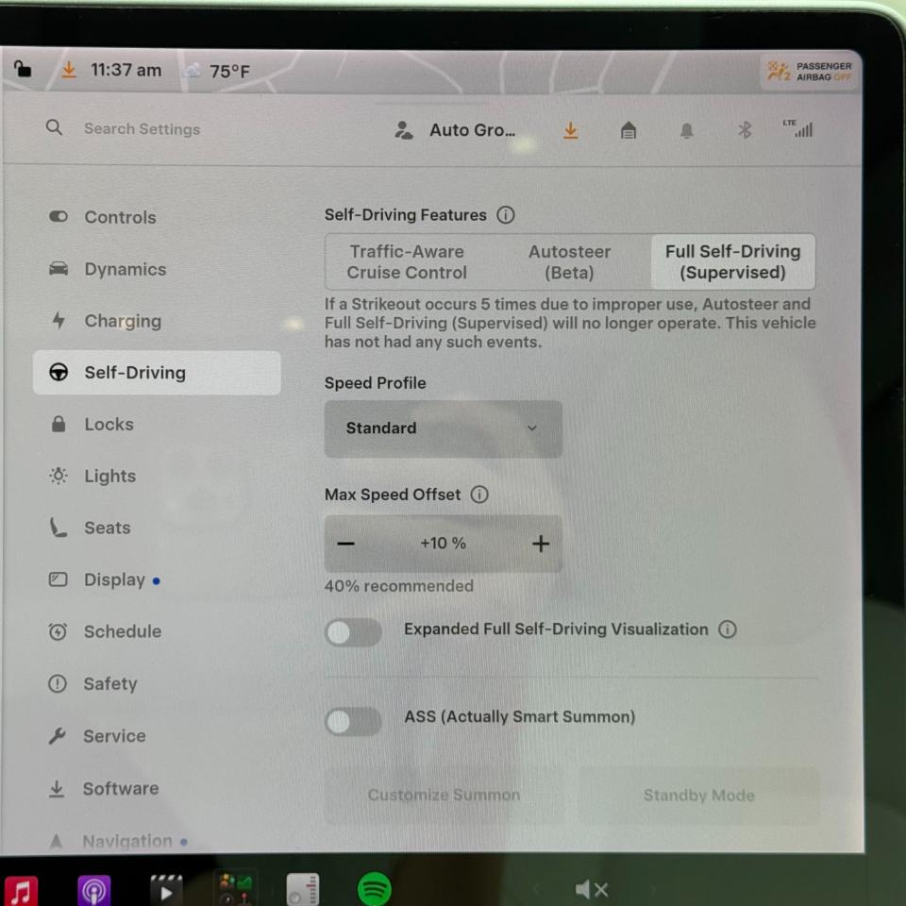Tap the LTE signal strength icon
This screenshot has height=906, width=906.
coord(797,128)
